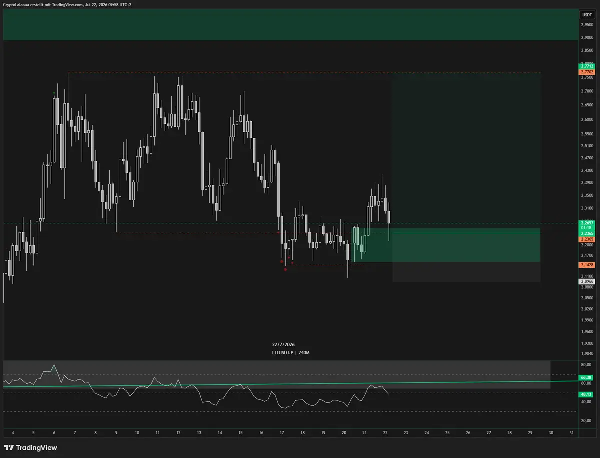The height and width of the screenshot is (458, 600).
Task: Click the 2,1700 price axis tick
Action: (x=587, y=255)
